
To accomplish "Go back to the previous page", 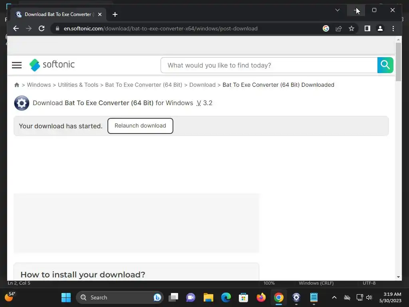I will click(x=16, y=28).
